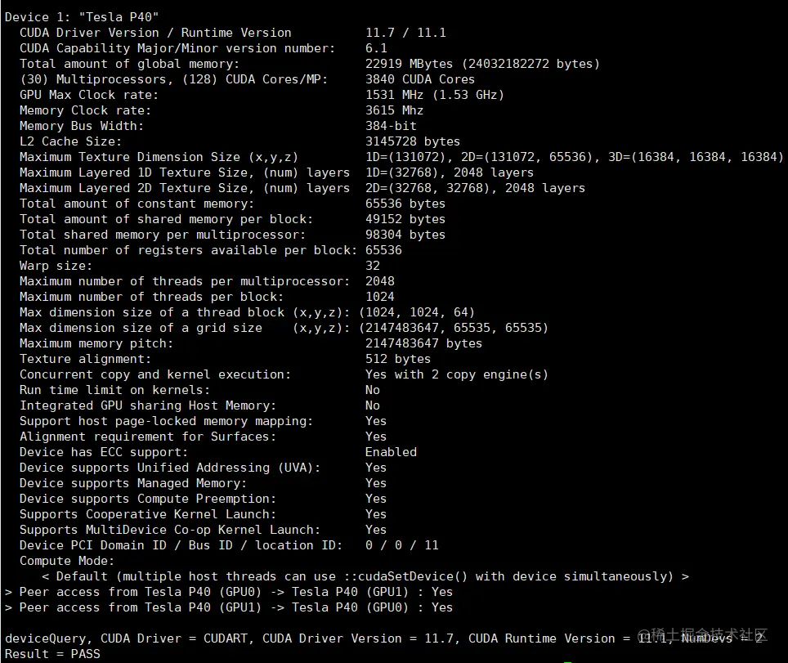The image size is (788, 663).
Task: Click the Peer access GPU1 -> GPU0 line
Action: (229, 607)
